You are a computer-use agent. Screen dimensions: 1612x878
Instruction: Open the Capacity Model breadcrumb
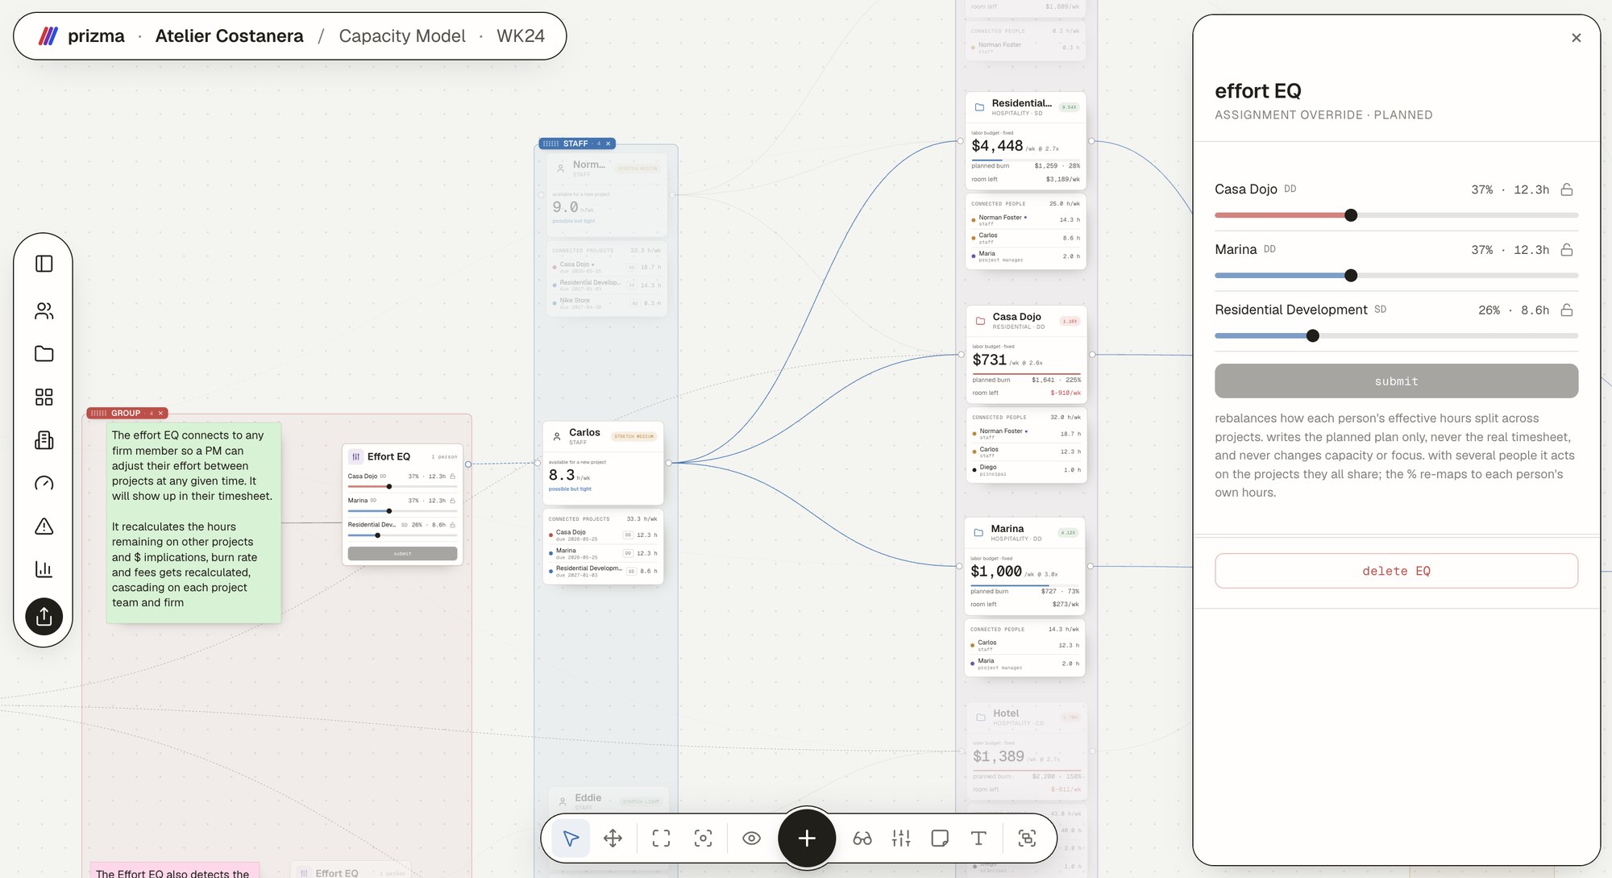pyautogui.click(x=402, y=36)
